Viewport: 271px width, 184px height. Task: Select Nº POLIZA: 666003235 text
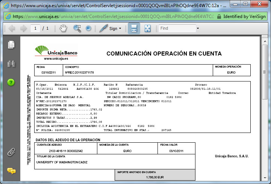[x=53, y=130]
